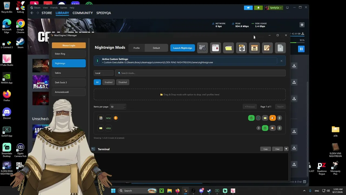Click the nrsc mod name
Screen dimensions: 346x195
pos(108,118)
